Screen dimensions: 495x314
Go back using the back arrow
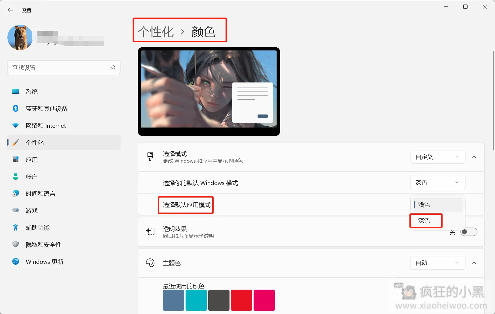(x=10, y=10)
